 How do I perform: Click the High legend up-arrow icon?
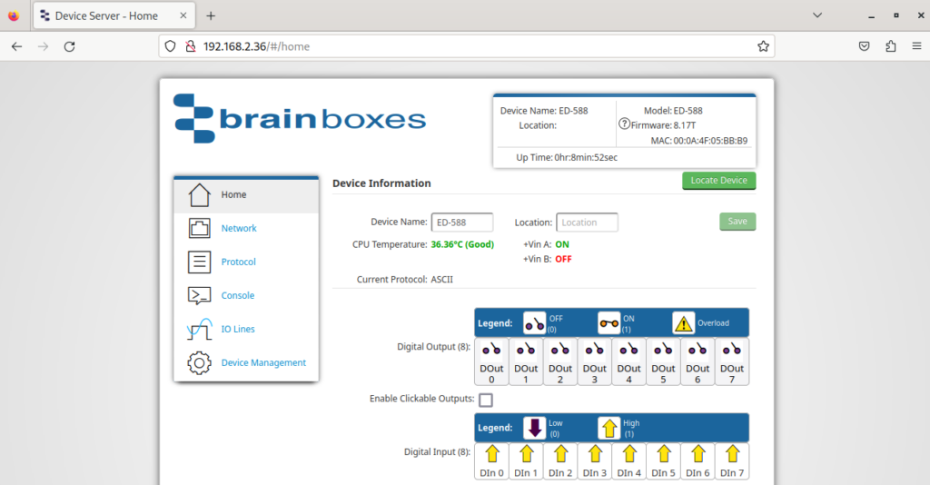pyautogui.click(x=608, y=428)
